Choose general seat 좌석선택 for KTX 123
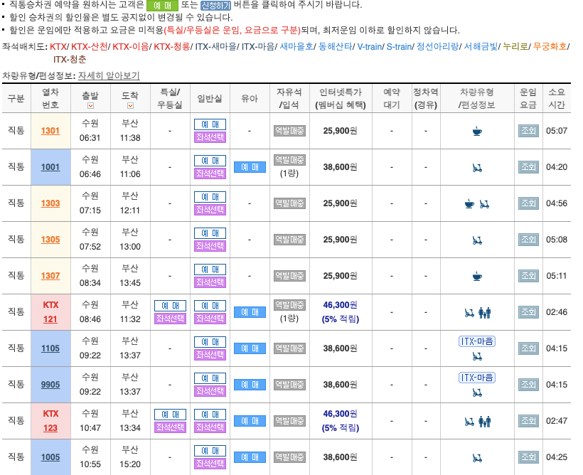583x475 pixels. pyautogui.click(x=210, y=427)
